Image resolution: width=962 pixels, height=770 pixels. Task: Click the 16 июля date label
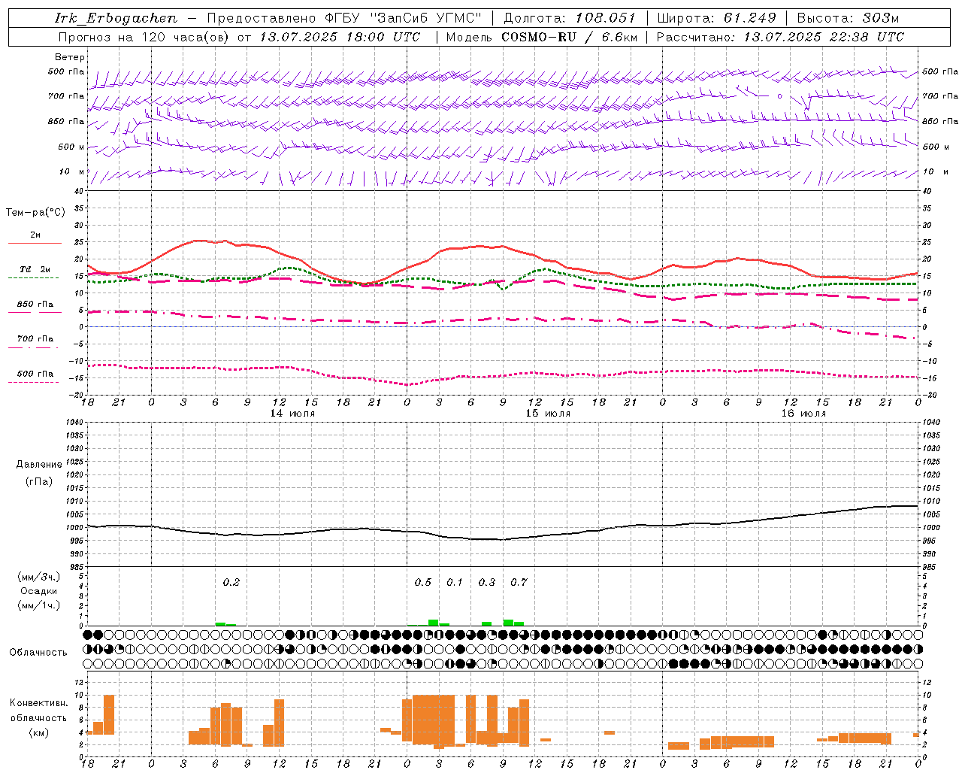803,414
